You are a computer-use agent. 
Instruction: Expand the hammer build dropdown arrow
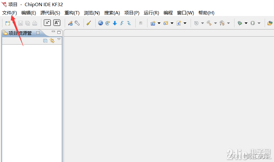click(x=215, y=23)
